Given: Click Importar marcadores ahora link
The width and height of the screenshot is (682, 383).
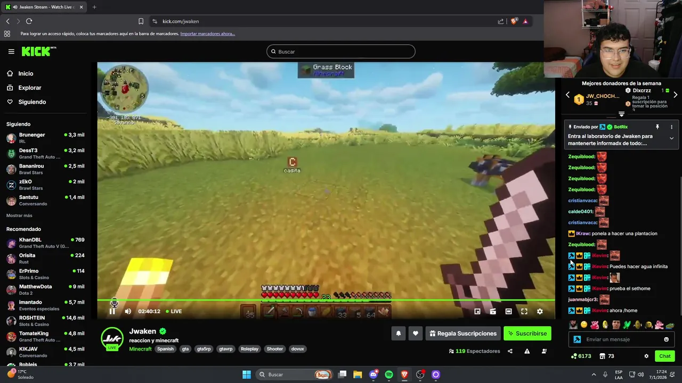Looking at the screenshot, I should coord(208,34).
